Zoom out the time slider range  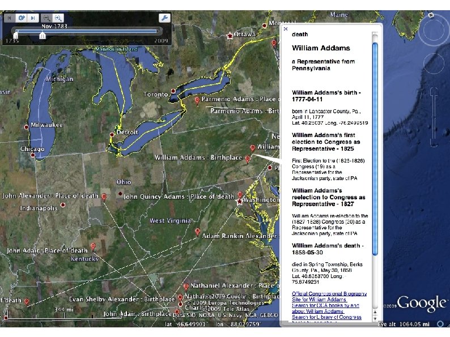pos(46,18)
